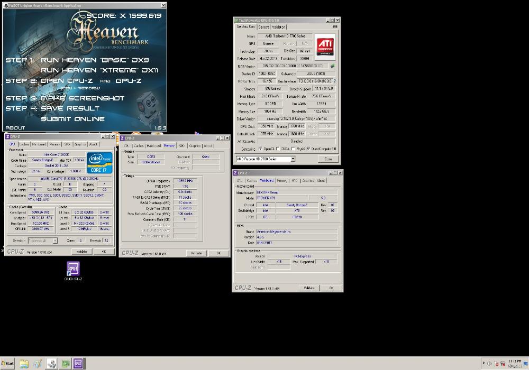This screenshot has width=529, height=370.
Task: Click the taskbar clock
Action: tap(515, 363)
